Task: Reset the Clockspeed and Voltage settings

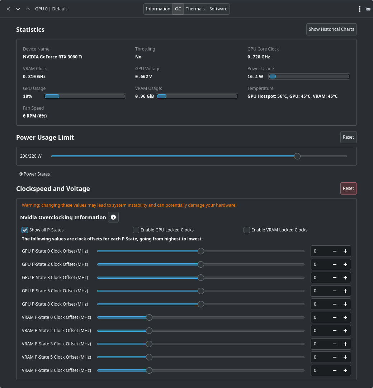Action: [348, 188]
